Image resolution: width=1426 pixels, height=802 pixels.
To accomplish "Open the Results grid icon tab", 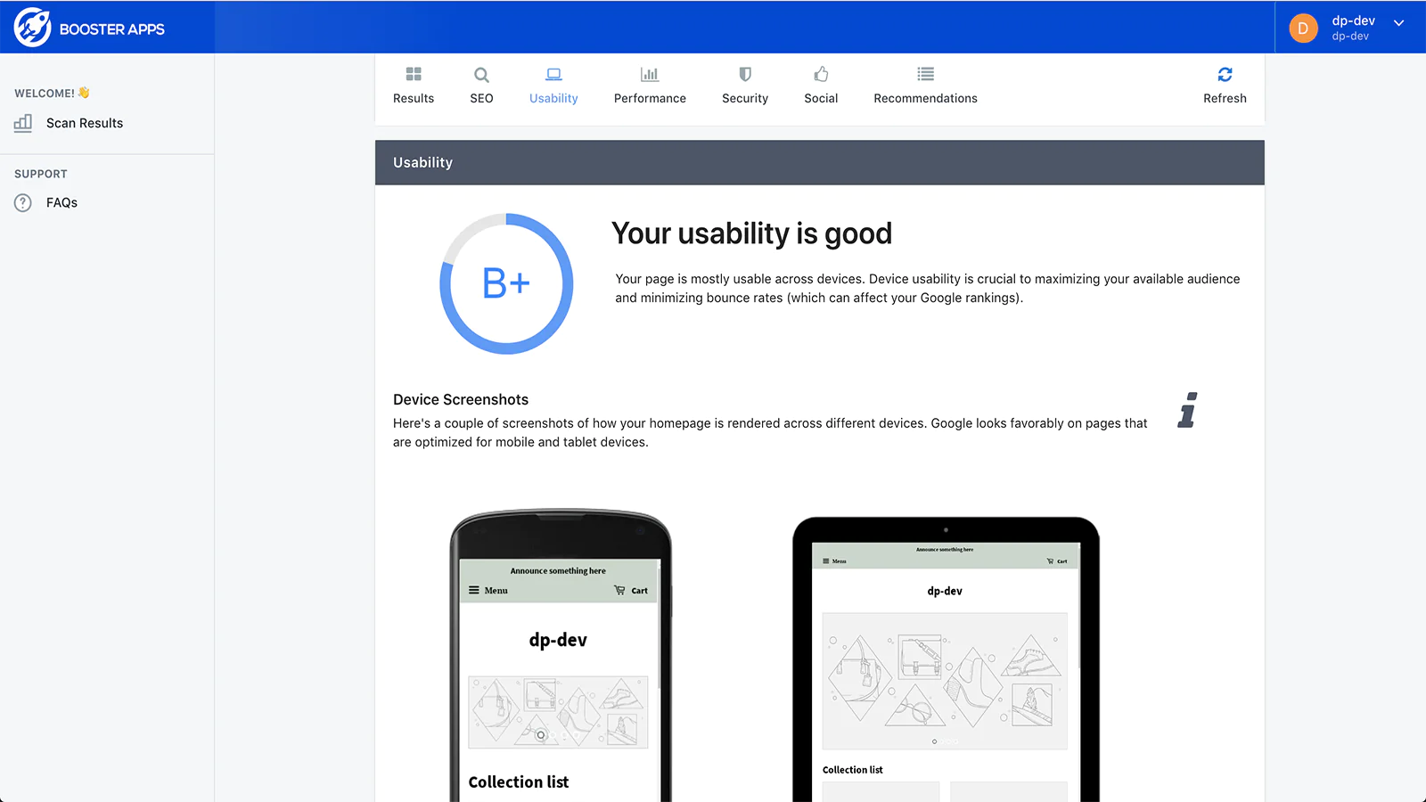I will click(414, 74).
